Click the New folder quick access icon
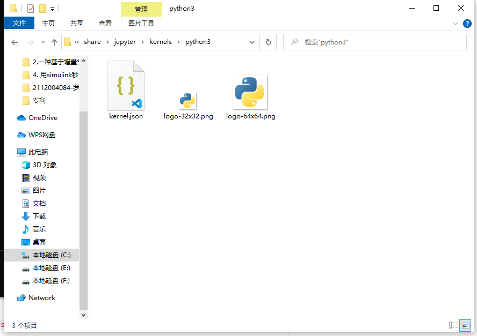477x336 pixels. click(x=42, y=9)
